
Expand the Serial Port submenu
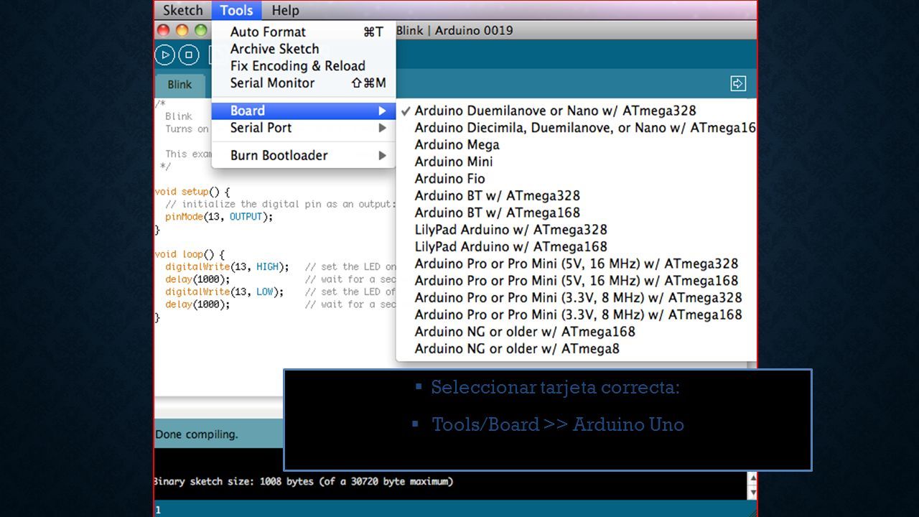(x=303, y=128)
